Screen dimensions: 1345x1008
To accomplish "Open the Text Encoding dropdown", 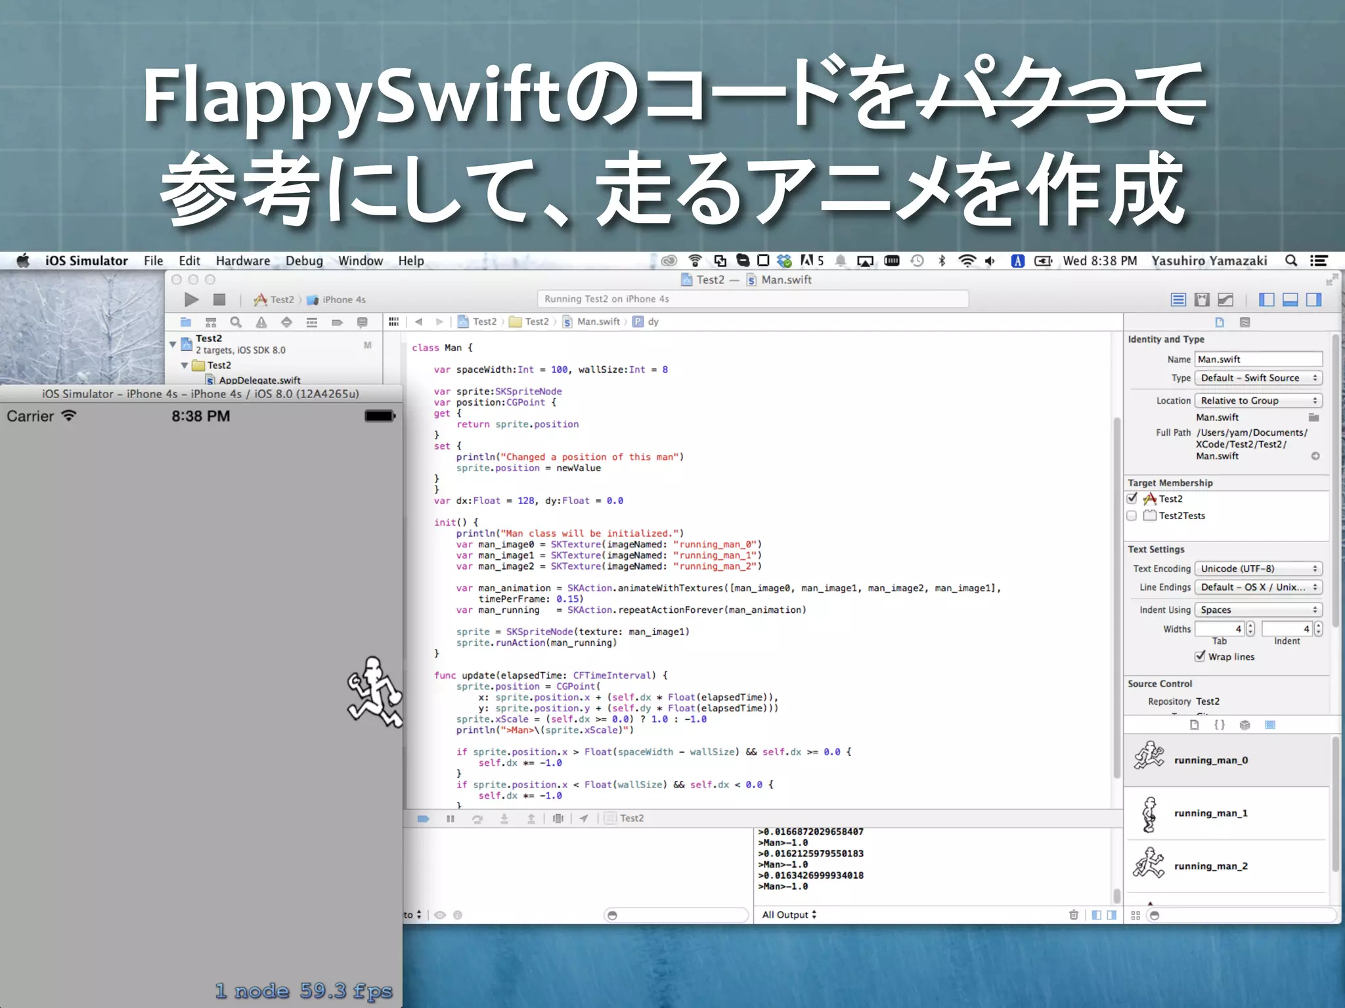I will pos(1258,568).
